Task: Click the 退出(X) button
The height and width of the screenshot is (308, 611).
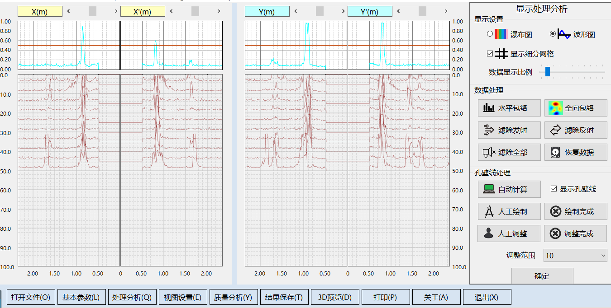Action: pos(487,297)
